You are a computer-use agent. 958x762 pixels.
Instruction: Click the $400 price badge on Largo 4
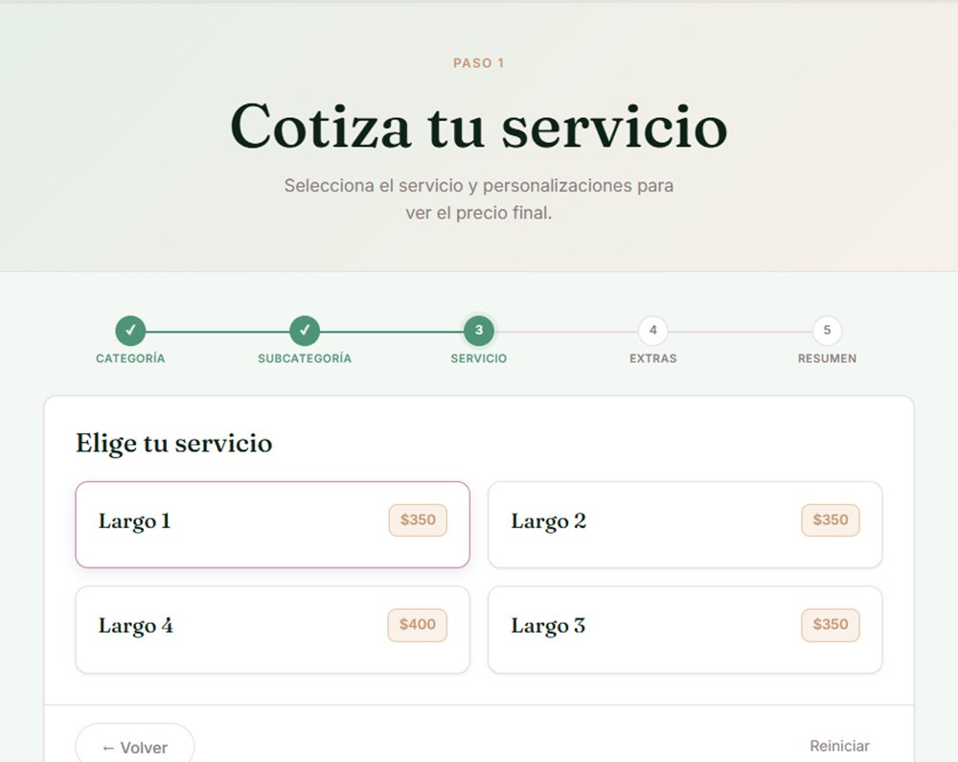pos(418,625)
